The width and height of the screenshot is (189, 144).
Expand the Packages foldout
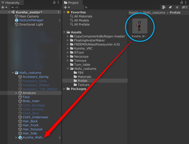64,89
